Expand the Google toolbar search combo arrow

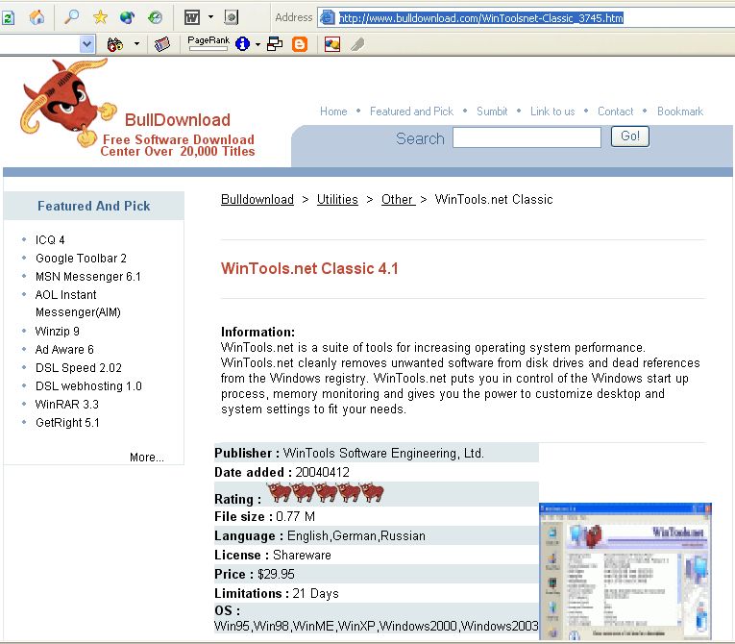coord(86,44)
